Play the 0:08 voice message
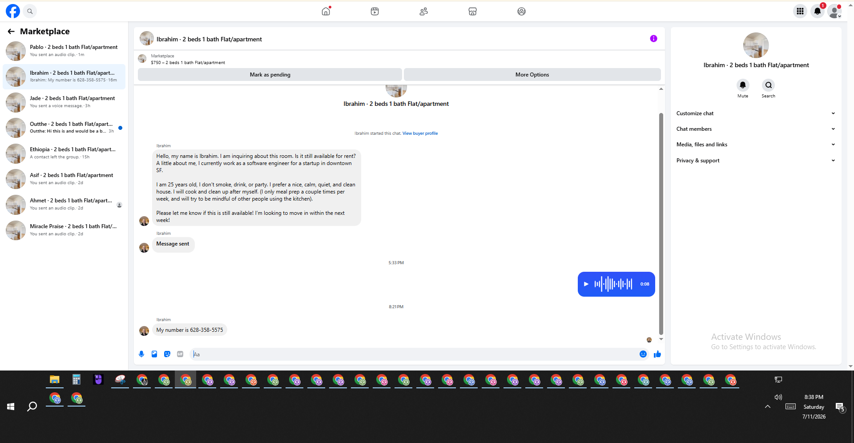The image size is (854, 443). click(x=586, y=284)
